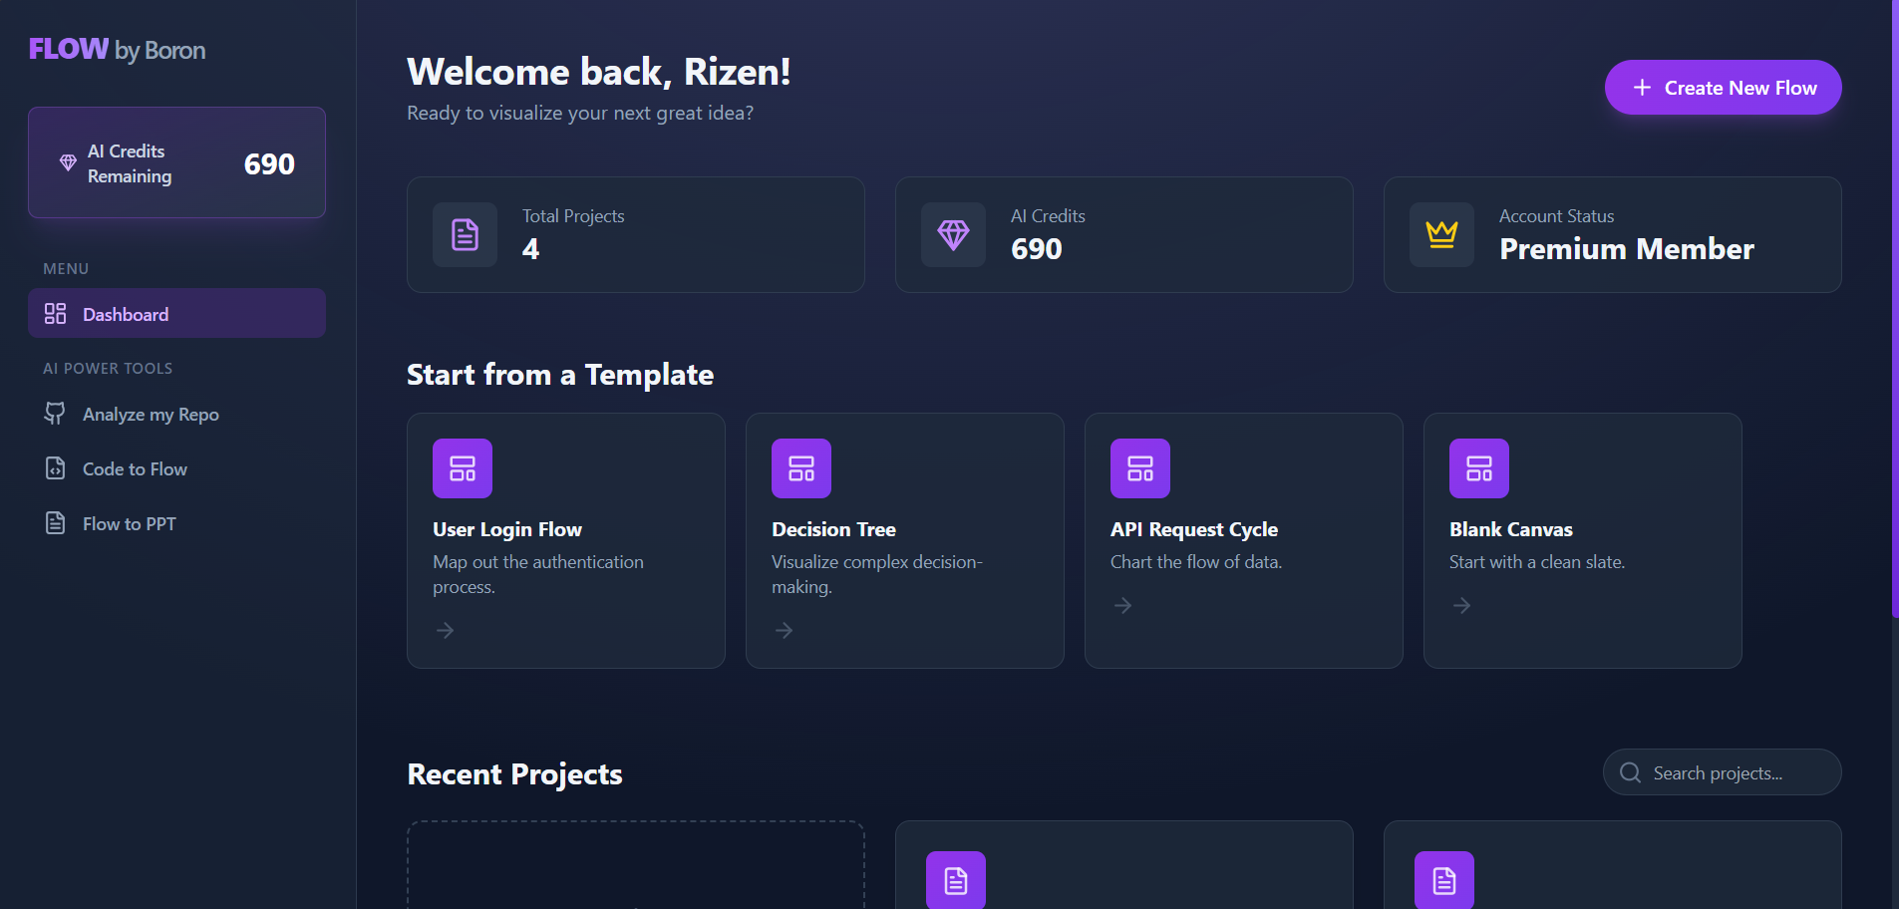
Task: Click the Code to Flow sidebar icon
Action: pyautogui.click(x=57, y=468)
